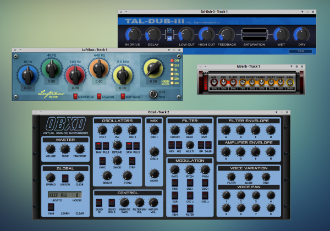Screen dimensions: 330x231
Task: Click the DRY knob in Tal-Dub-3
Action: pos(301,34)
